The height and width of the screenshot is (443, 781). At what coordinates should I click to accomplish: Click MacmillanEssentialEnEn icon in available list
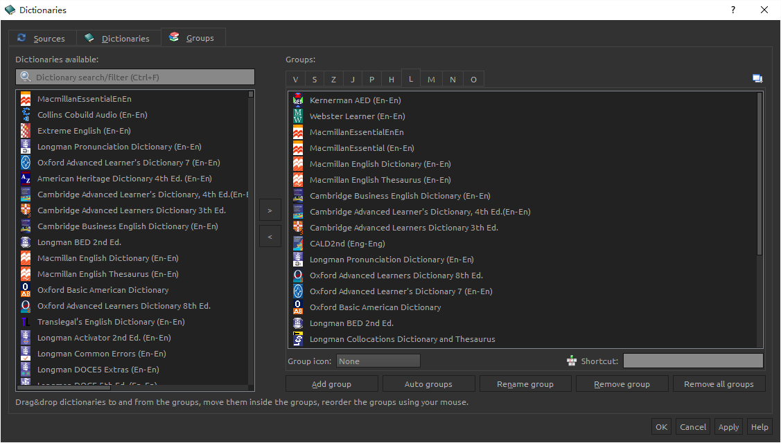[x=26, y=99]
